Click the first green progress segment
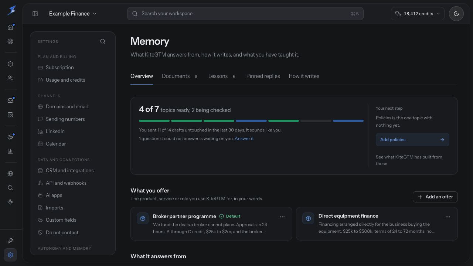473x266 pixels. pos(154,121)
